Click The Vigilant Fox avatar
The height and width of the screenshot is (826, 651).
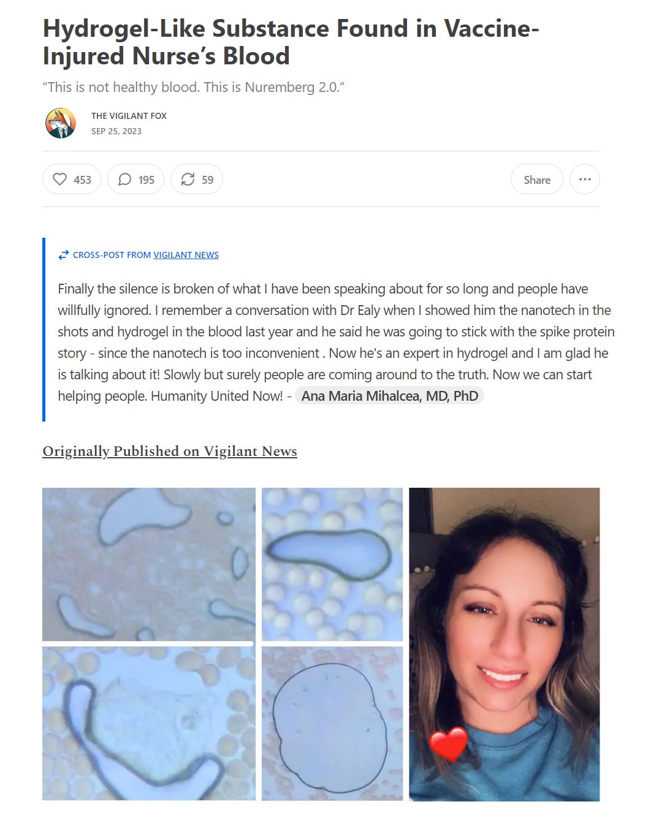[x=61, y=123]
